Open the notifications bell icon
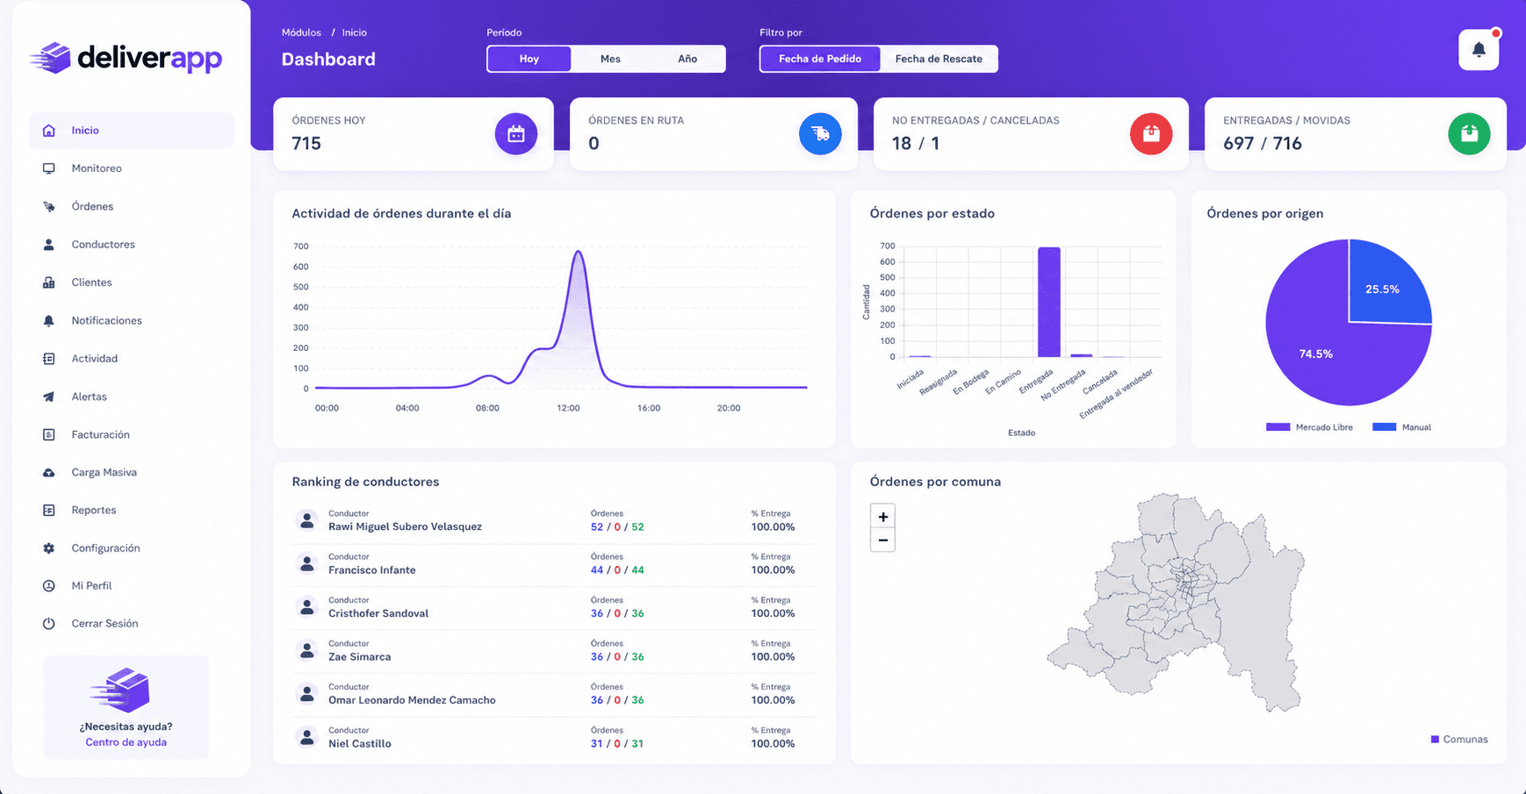This screenshot has height=794, width=1526. (x=1479, y=50)
